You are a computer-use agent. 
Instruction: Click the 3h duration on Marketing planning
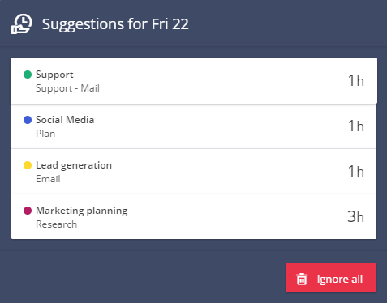click(x=356, y=217)
